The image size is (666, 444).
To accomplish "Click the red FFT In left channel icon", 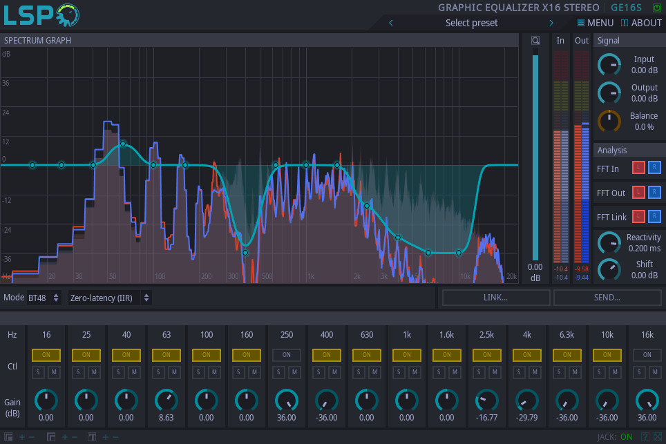I will [639, 168].
